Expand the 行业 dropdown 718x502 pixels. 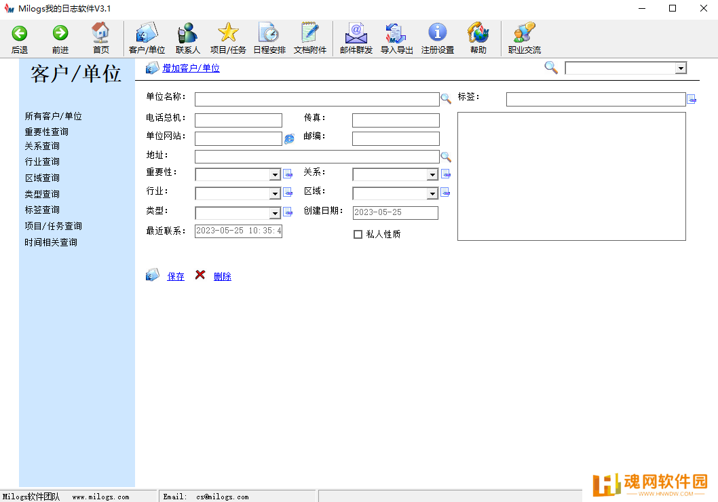[275, 194]
